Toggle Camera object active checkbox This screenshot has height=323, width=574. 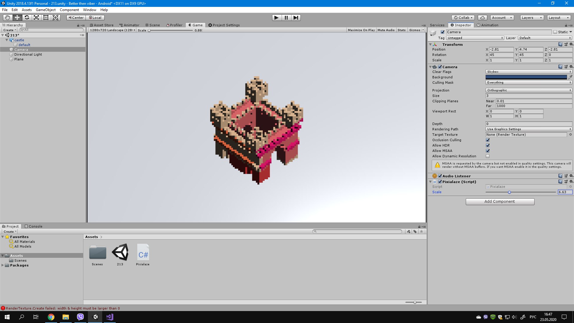click(443, 32)
